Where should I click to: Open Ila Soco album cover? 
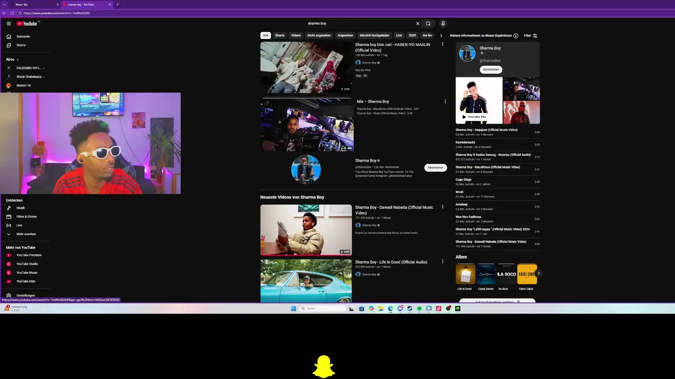point(507,274)
